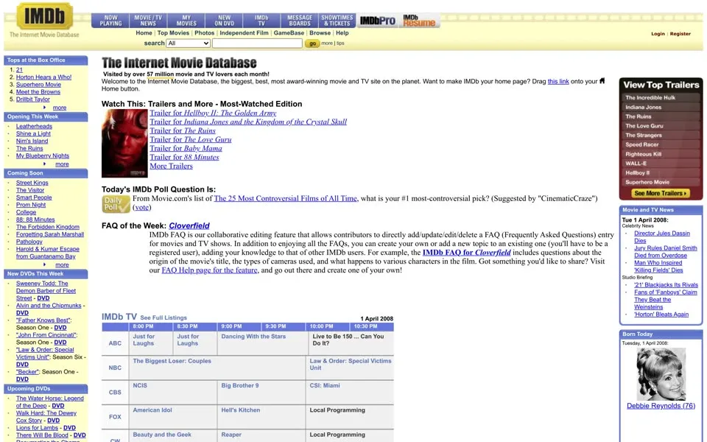Click American Idol in the FOX row
707x442 pixels.
(x=152, y=410)
